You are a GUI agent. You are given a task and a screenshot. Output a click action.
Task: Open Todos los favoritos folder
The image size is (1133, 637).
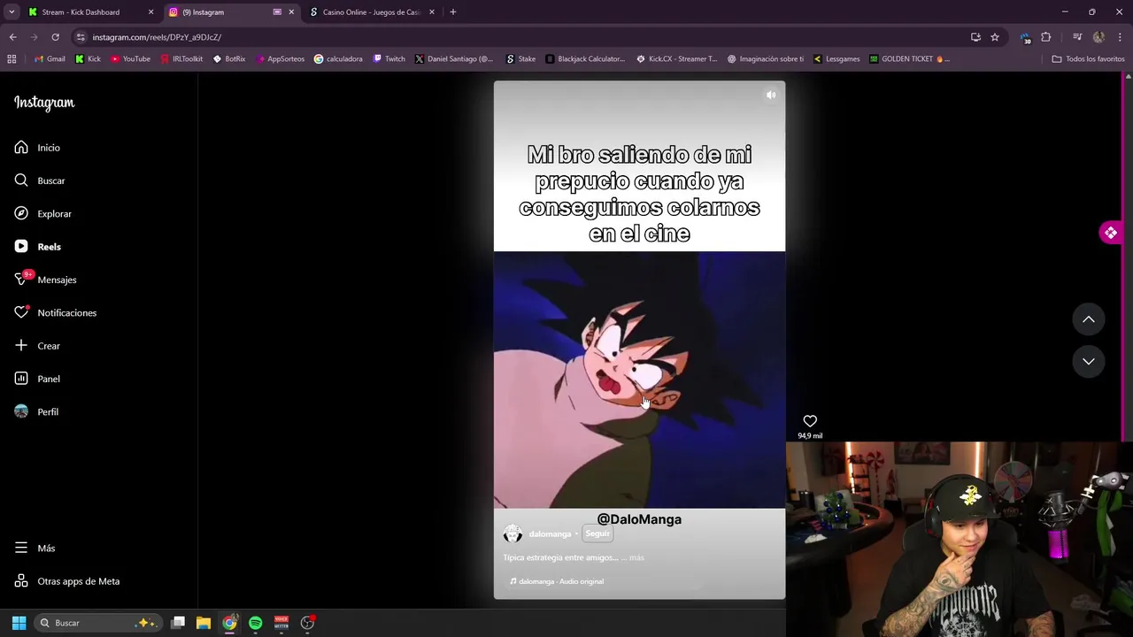[1088, 59]
